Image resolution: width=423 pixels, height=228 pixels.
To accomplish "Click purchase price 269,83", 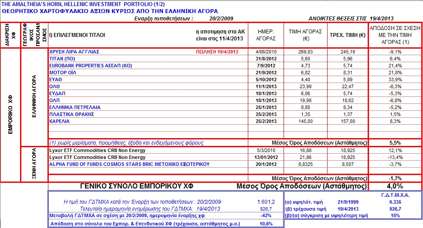I will coord(305,52).
